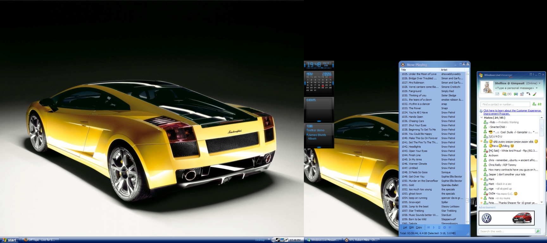Select track 1033 The Power
This screenshot has height=243, width=547.
[432, 108]
